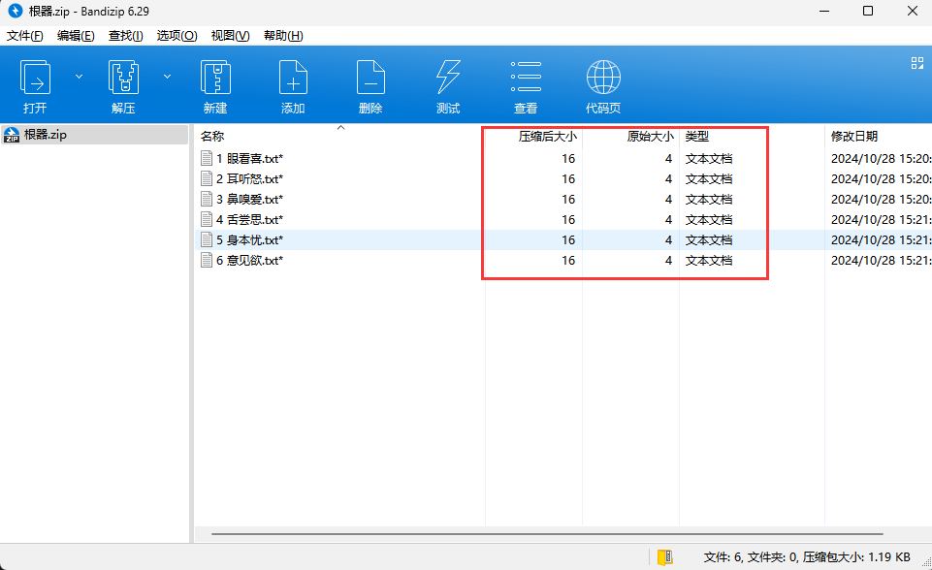
Task: Click the yellow archive icon in status bar
Action: pos(664,557)
